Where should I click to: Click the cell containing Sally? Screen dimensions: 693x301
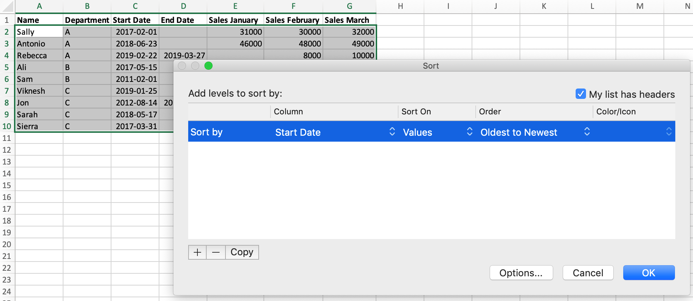click(39, 32)
